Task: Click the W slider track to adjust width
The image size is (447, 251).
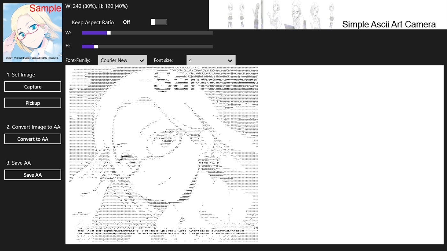Action: [160, 32]
